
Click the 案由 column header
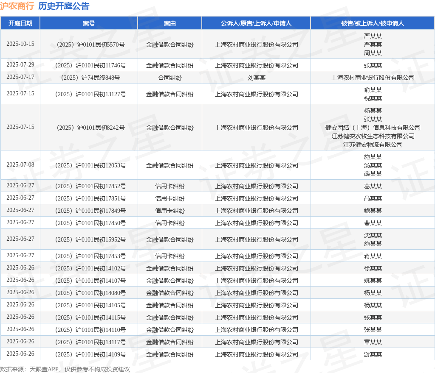[x=170, y=23]
